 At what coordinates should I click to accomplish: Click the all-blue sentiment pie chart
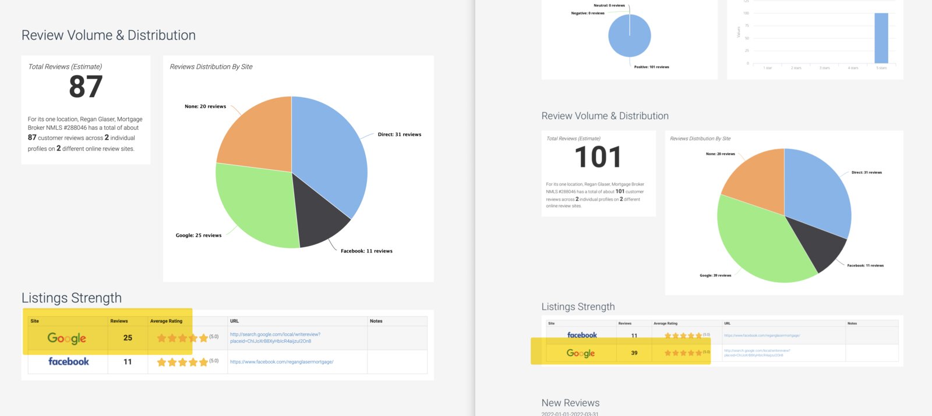pos(630,35)
